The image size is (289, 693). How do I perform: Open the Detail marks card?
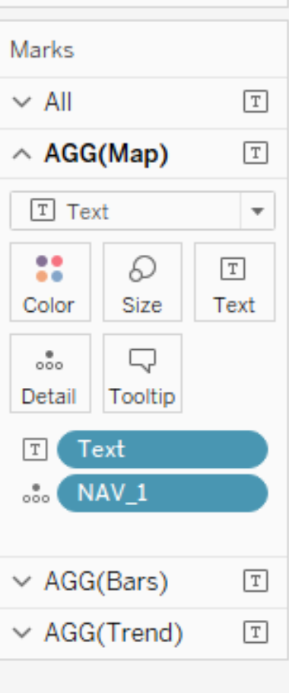[50, 373]
